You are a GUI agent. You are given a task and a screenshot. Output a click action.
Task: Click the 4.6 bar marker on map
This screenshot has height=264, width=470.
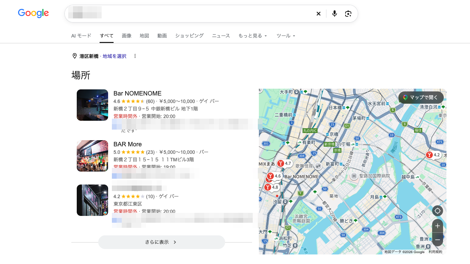click(x=274, y=176)
